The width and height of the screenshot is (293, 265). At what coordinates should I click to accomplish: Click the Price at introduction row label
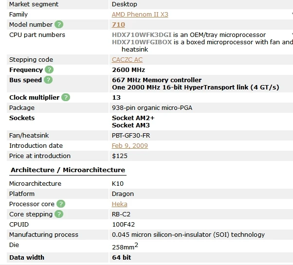coord(40,156)
